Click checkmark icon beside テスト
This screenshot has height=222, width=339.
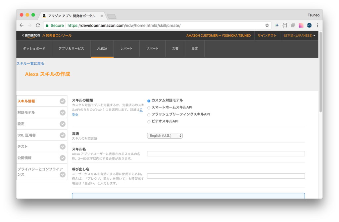[63, 147]
